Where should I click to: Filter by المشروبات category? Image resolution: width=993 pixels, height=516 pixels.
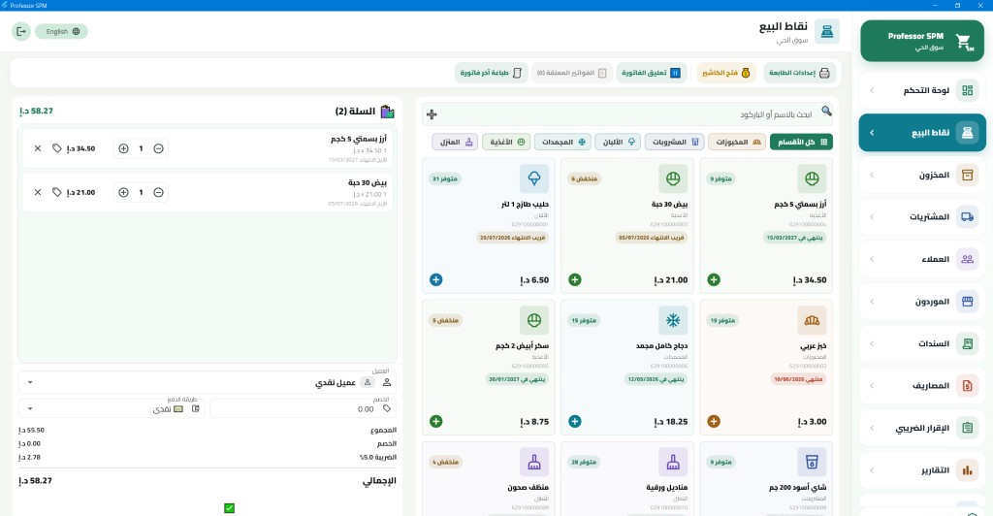(675, 142)
